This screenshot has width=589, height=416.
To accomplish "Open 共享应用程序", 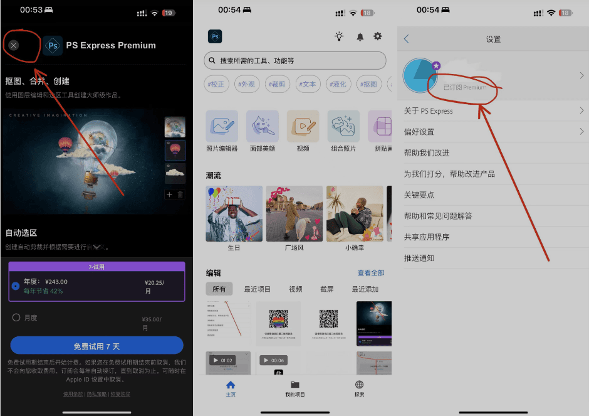I will 493,237.
